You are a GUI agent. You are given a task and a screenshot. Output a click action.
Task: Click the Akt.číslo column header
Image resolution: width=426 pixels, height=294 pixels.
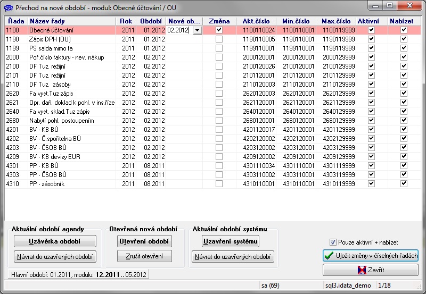pyautogui.click(x=256, y=21)
